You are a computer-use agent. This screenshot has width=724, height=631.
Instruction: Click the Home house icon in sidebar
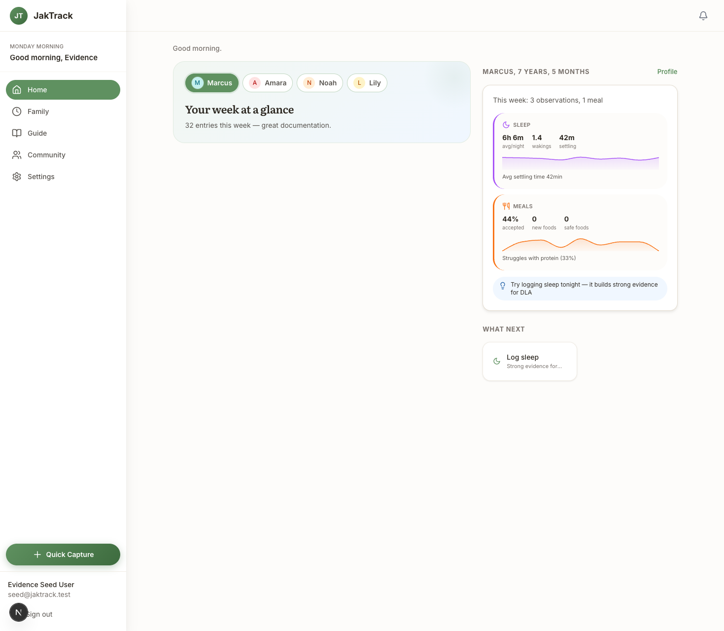click(17, 90)
